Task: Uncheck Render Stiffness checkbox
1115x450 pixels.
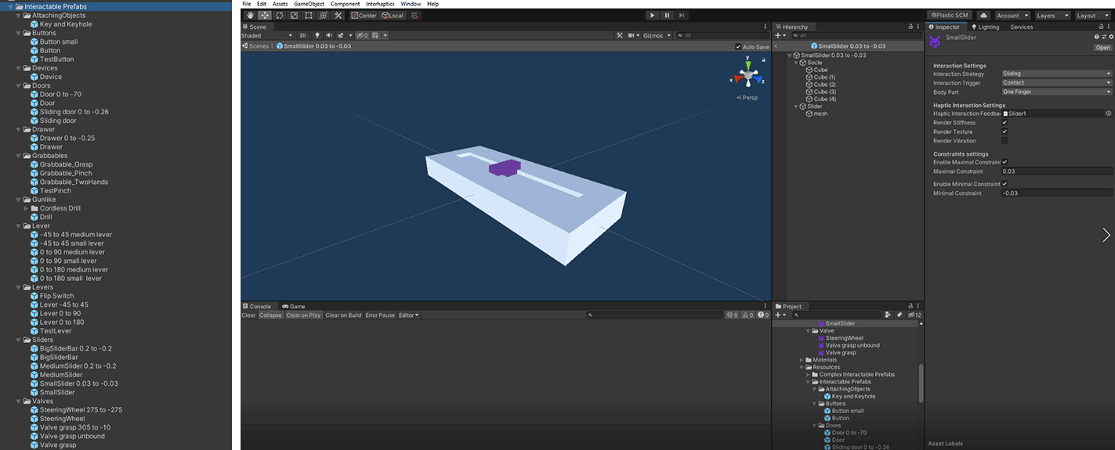Action: point(1005,123)
